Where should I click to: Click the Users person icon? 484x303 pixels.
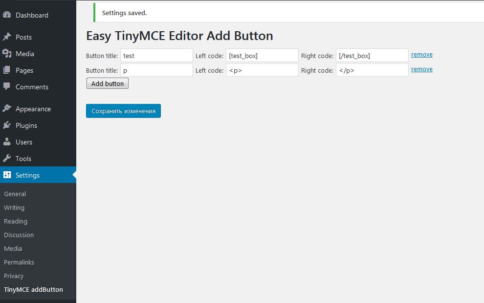coord(7,141)
